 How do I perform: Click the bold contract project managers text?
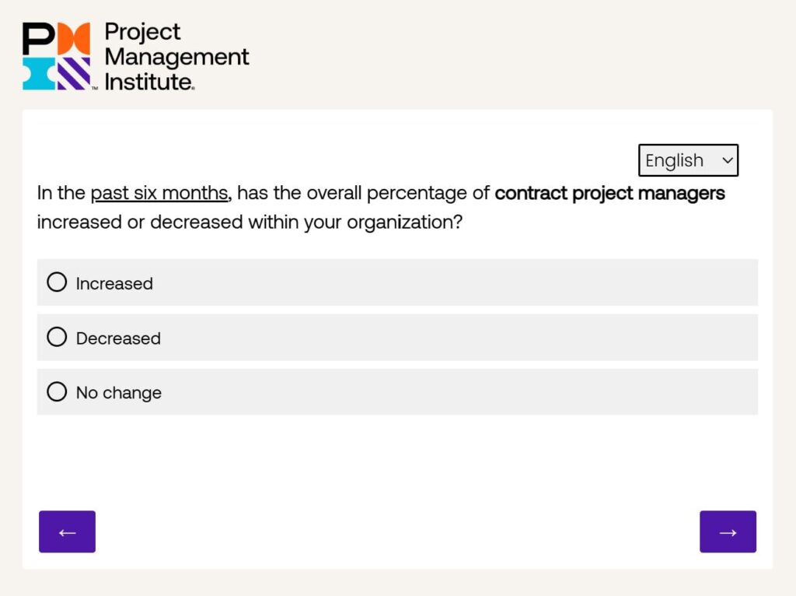pos(609,193)
